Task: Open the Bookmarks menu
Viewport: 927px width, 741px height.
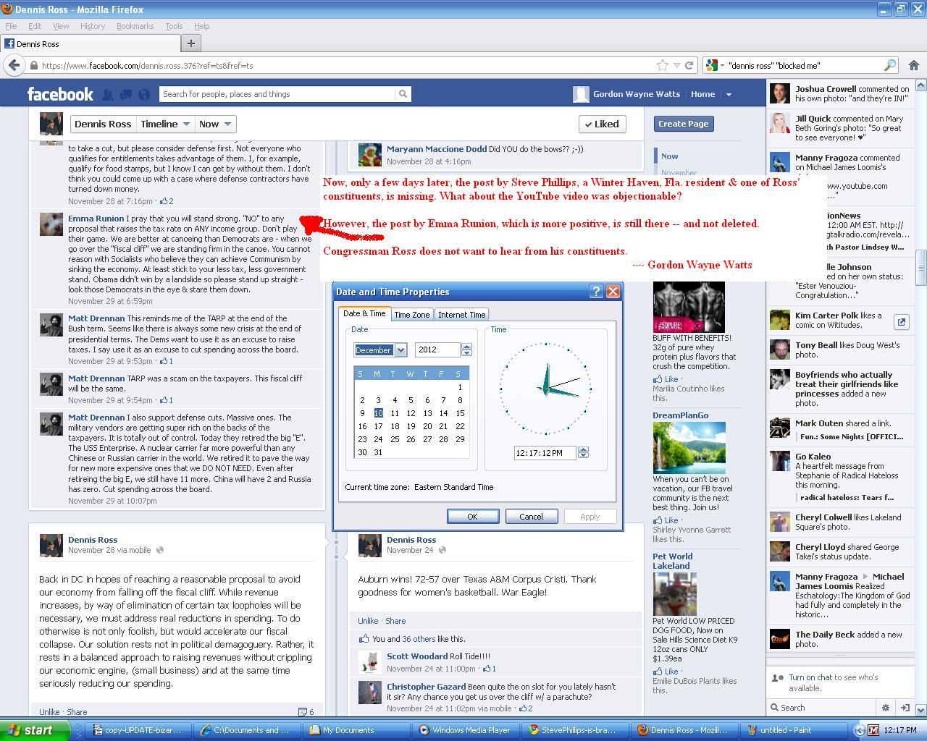Action: (135, 26)
